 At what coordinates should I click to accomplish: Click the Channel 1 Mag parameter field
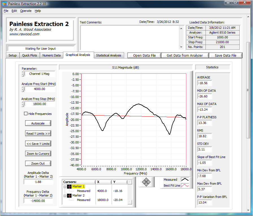[x=40, y=74]
